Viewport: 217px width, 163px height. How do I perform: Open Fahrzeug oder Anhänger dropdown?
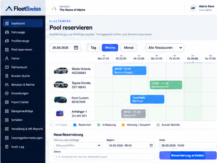78,145
